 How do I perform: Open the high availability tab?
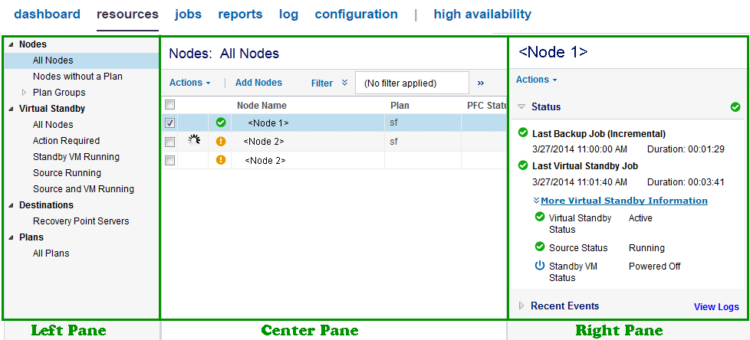[482, 14]
